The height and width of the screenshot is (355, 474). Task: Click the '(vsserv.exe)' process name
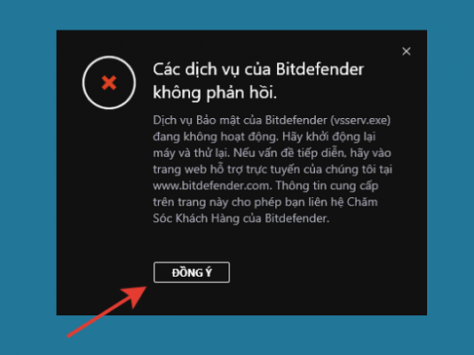360,120
